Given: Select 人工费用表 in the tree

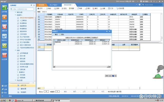Looking at the screenshot, I should (24, 21).
